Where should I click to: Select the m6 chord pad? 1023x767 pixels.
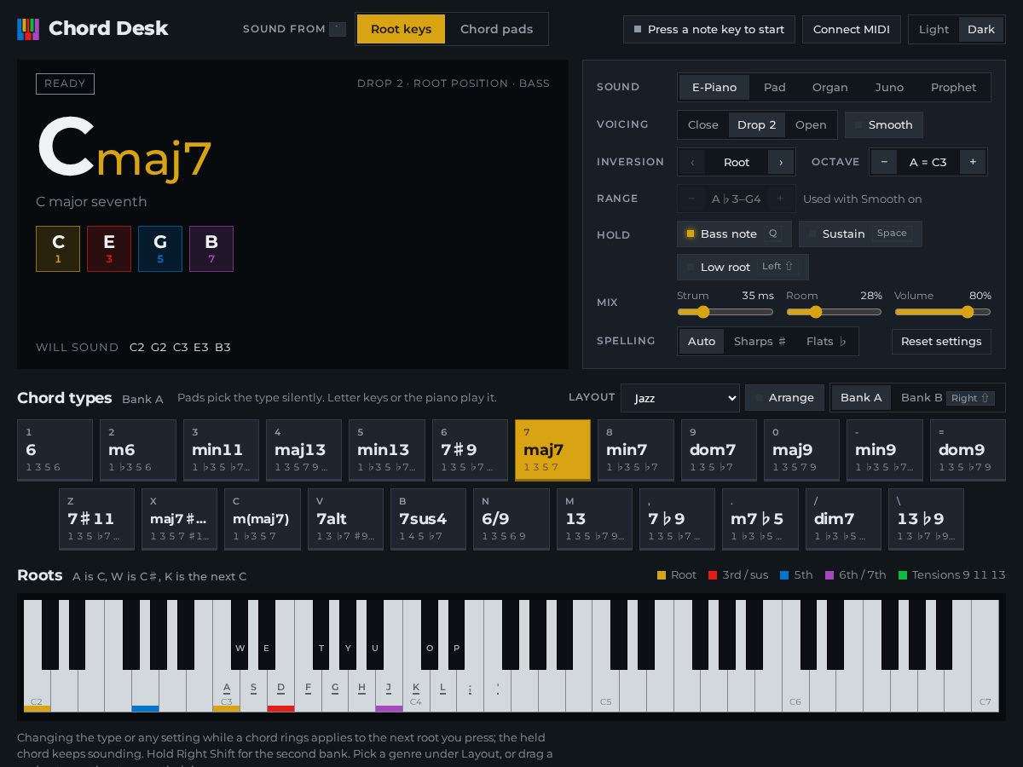(137, 450)
